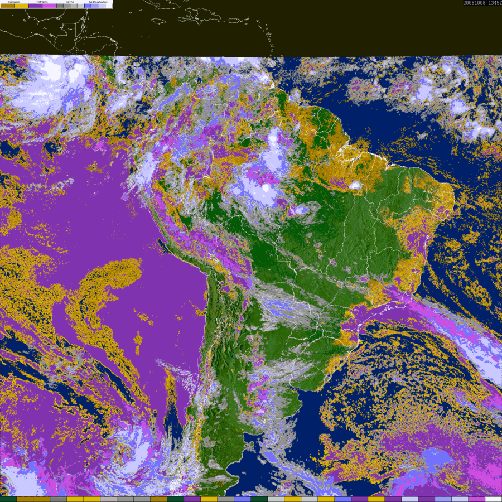502x502 pixels.
Task: Click the bright yellow Cúmulos legend swatch
Action: (x=21, y=6)
